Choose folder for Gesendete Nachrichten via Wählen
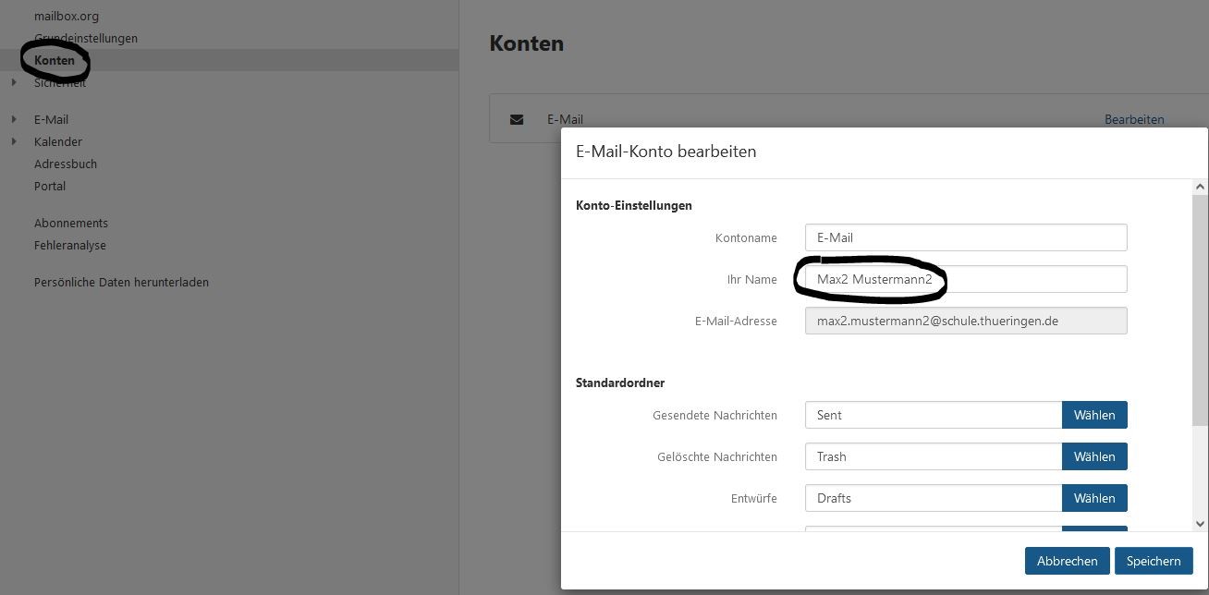 point(1094,415)
